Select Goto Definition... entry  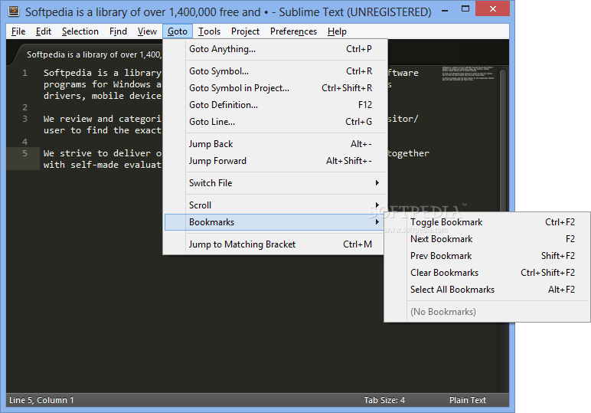pyautogui.click(x=275, y=105)
